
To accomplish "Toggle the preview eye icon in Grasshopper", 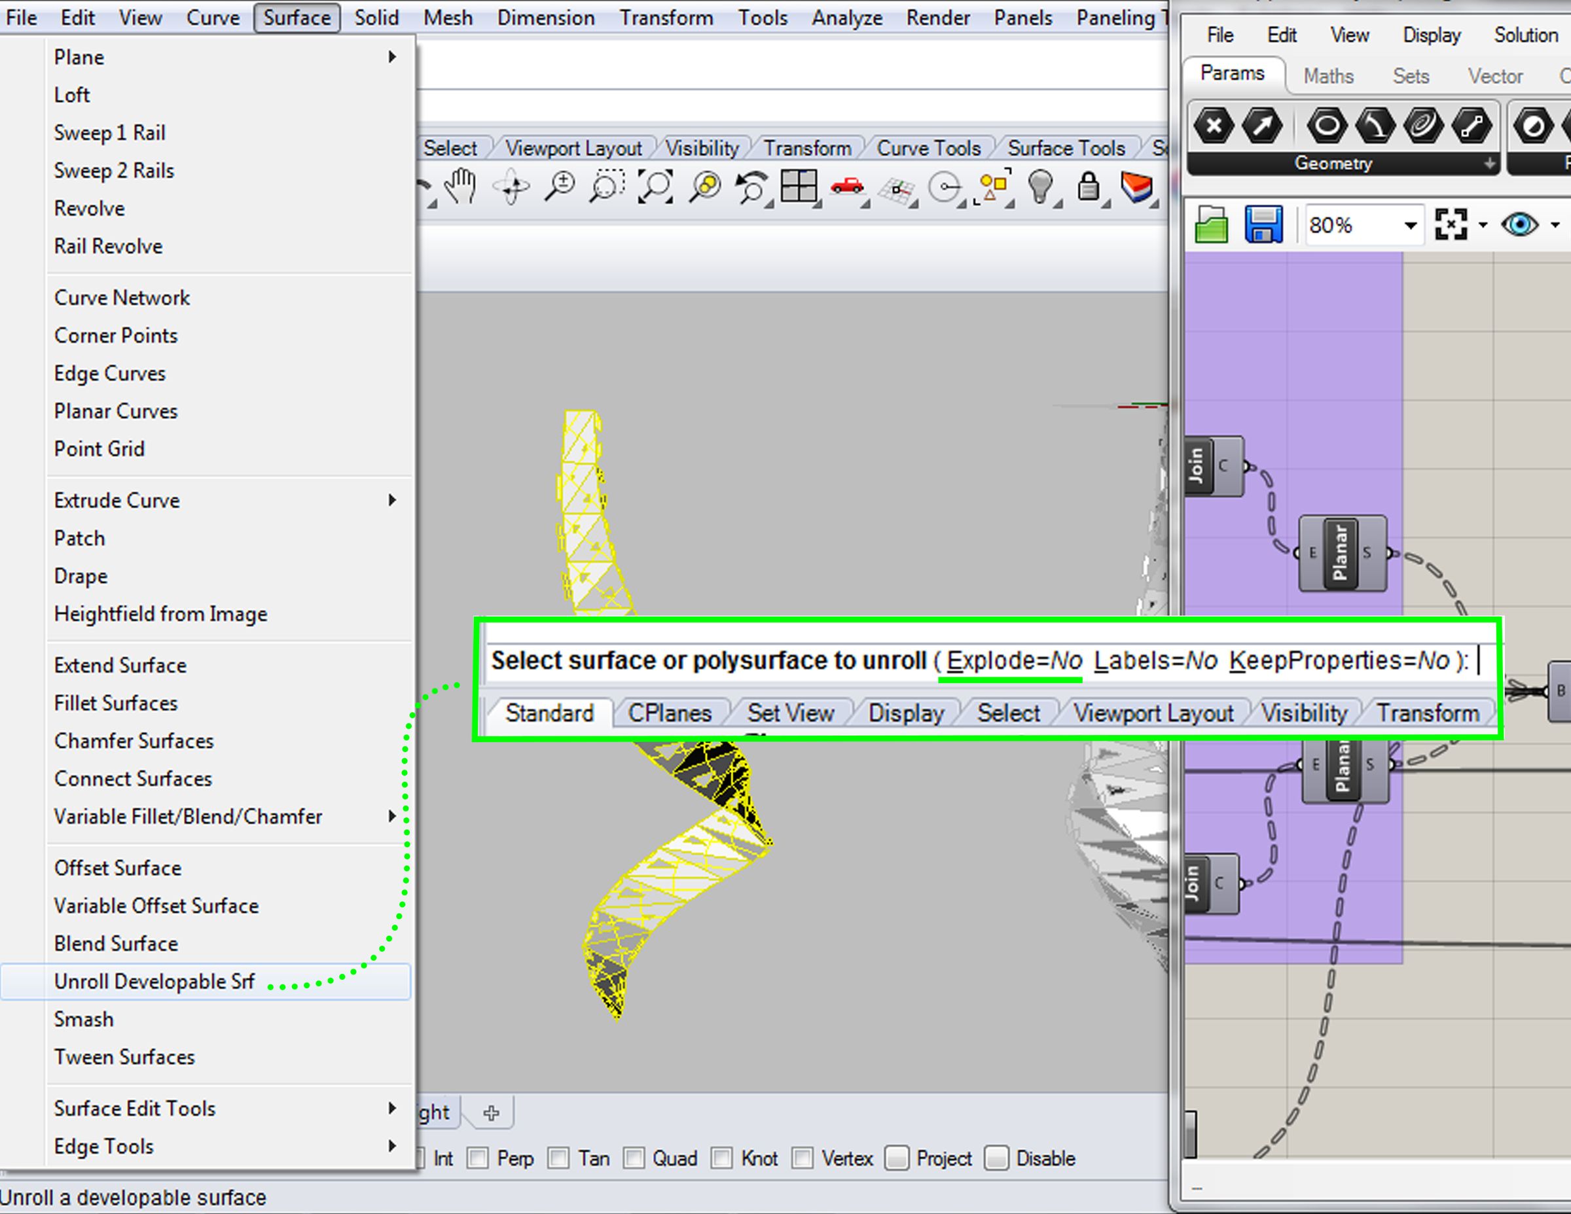I will [1521, 224].
